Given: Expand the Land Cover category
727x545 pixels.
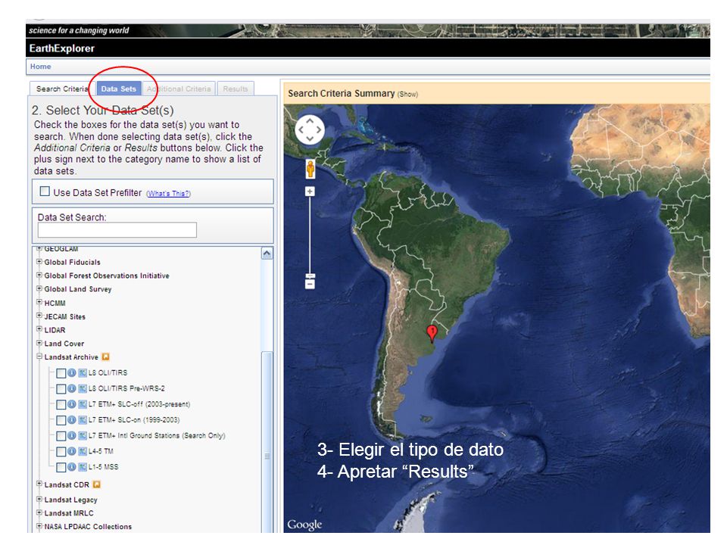Looking at the screenshot, I should tap(39, 343).
